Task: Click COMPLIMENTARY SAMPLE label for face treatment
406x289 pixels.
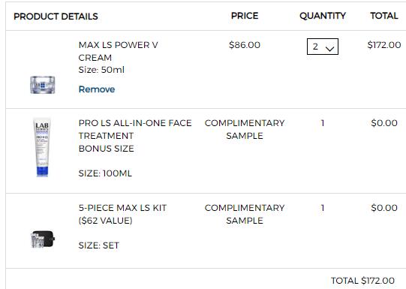Action: tap(245, 129)
